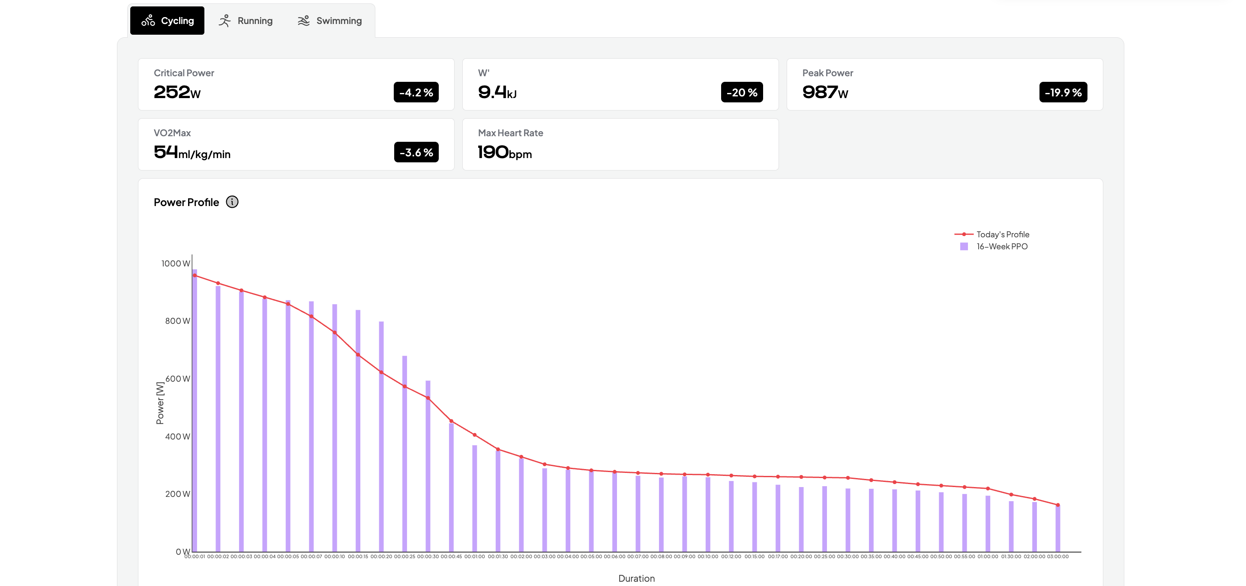Click Peak Power -19.9 % badge

point(1063,93)
